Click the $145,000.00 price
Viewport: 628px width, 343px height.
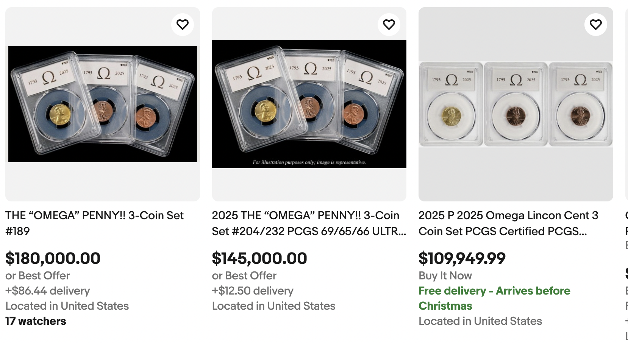pos(259,258)
